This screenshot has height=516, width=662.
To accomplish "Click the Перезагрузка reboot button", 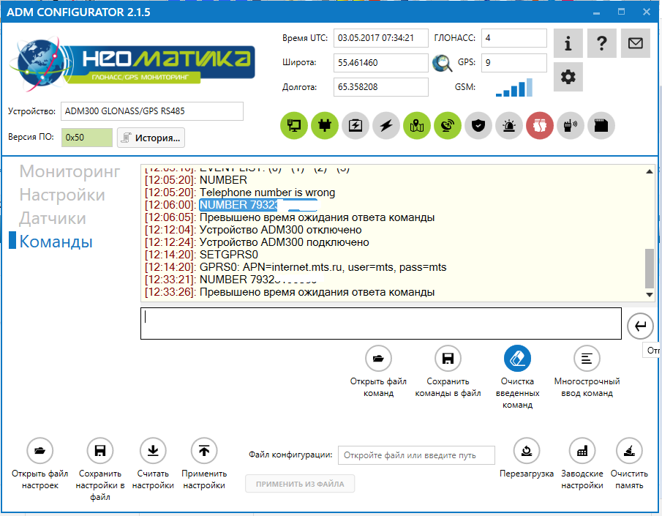I will point(527,451).
